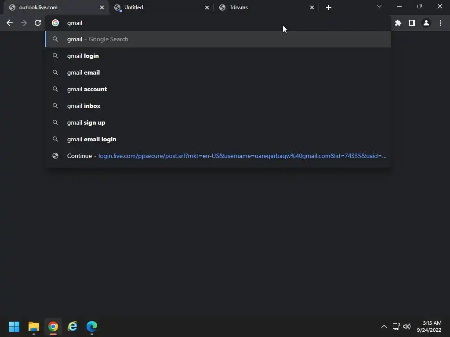Open the profile avatar menu
The height and width of the screenshot is (337, 450).
pyautogui.click(x=426, y=23)
